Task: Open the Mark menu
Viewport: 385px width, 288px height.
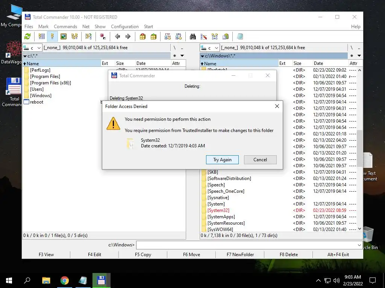Action: click(x=44, y=27)
